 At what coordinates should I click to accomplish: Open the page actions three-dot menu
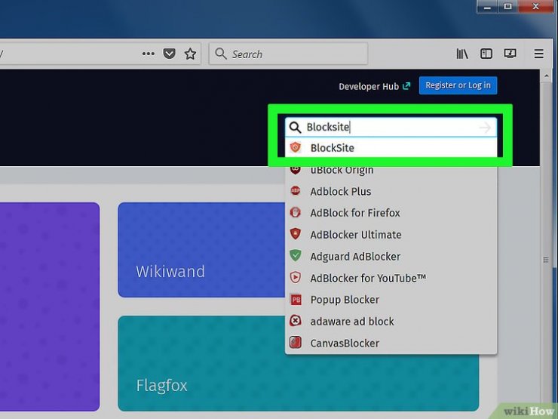click(x=148, y=54)
